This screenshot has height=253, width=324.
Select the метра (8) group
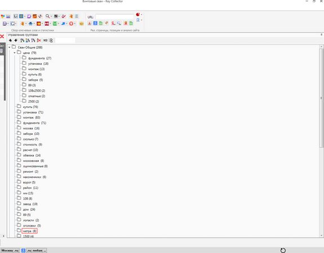(x=29, y=231)
